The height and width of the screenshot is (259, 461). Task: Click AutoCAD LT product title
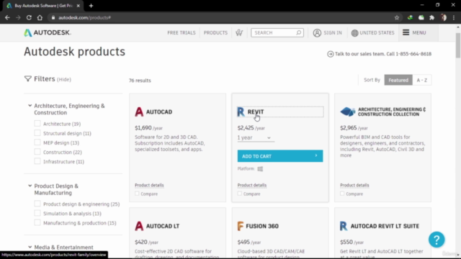tap(163, 226)
